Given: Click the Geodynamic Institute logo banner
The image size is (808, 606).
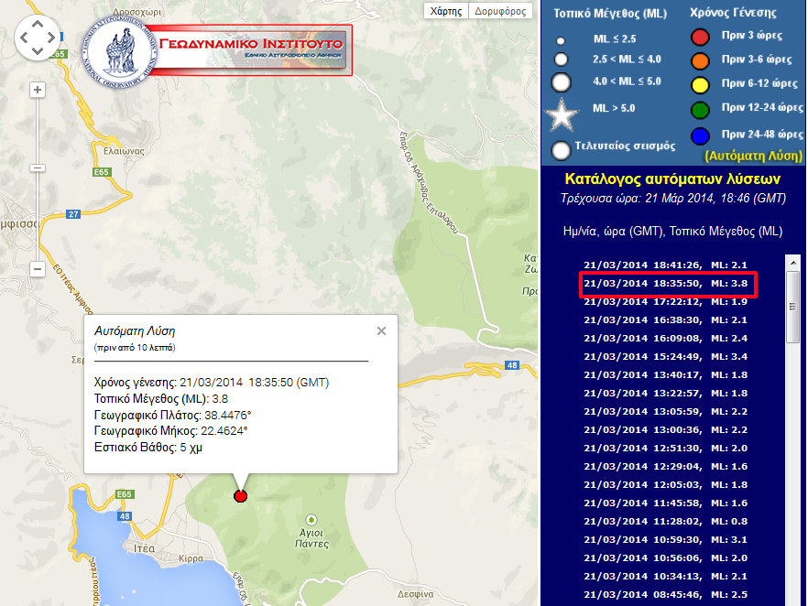Looking at the screenshot, I should (x=224, y=51).
